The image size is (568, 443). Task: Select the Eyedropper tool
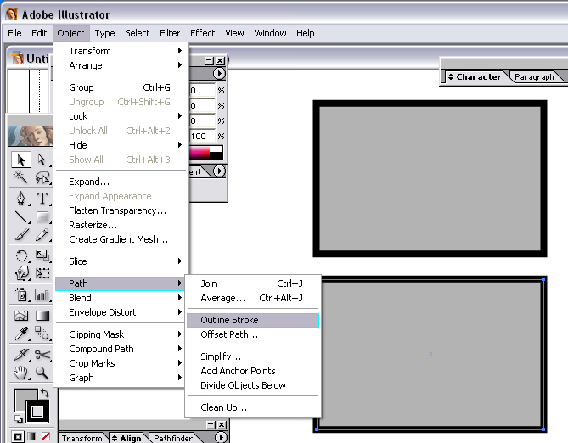(21, 334)
